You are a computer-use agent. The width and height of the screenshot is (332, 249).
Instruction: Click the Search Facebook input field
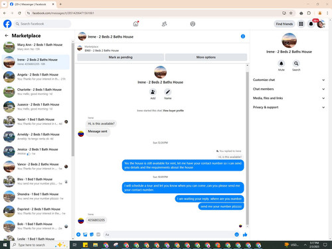coord(42,24)
